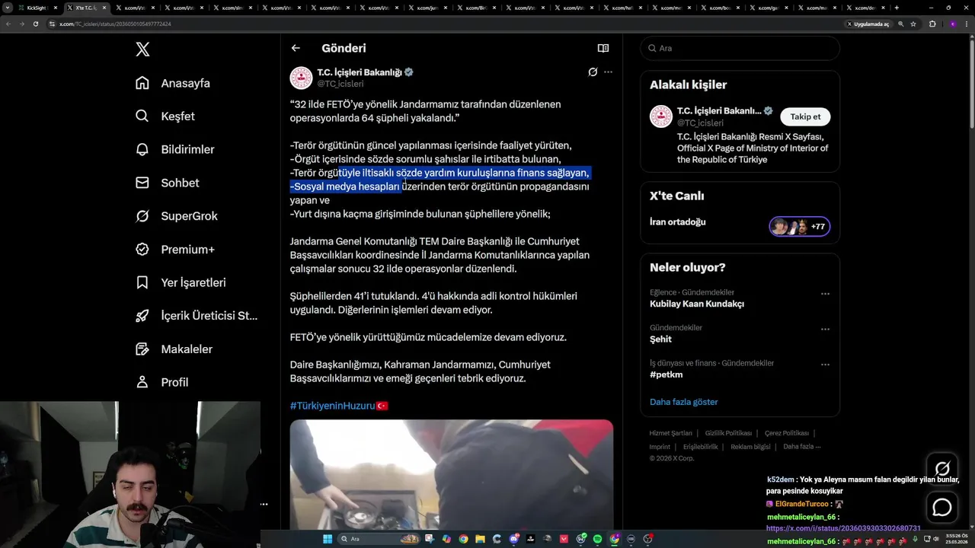975x548 pixels.
Task: Open chat link x.com/i/status/2036039303302680731
Action: [843, 528]
